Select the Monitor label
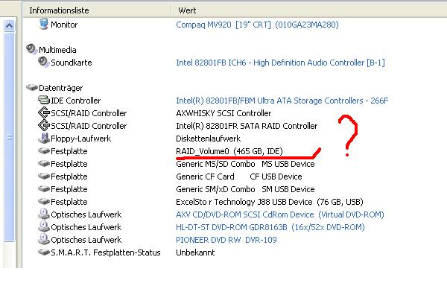447x286 pixels. pos(64,25)
